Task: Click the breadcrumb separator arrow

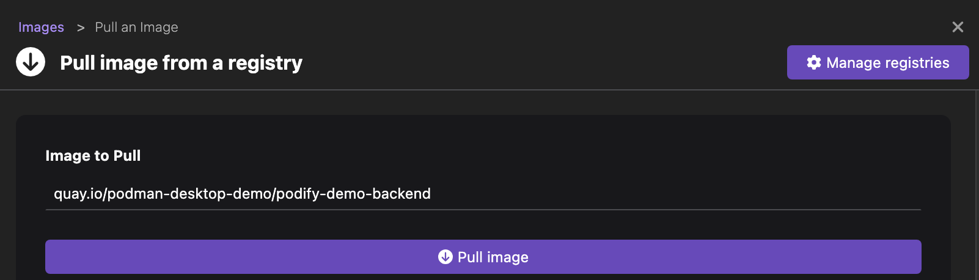Action: (81, 28)
